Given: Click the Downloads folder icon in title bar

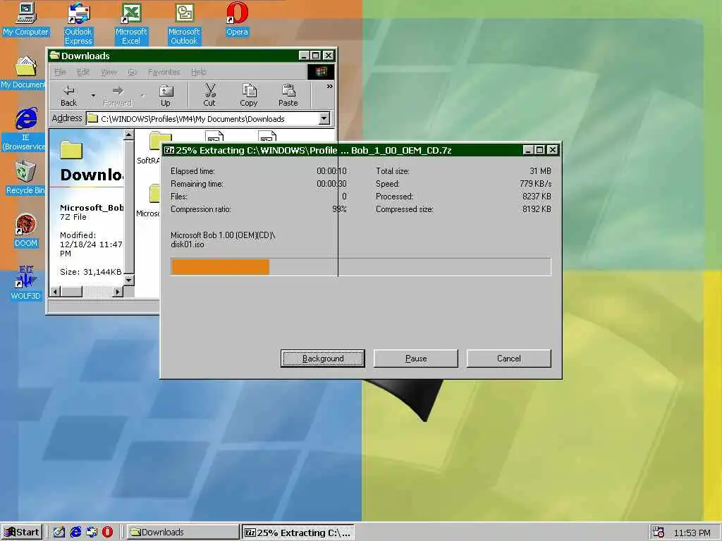Looking at the screenshot, I should (55, 56).
